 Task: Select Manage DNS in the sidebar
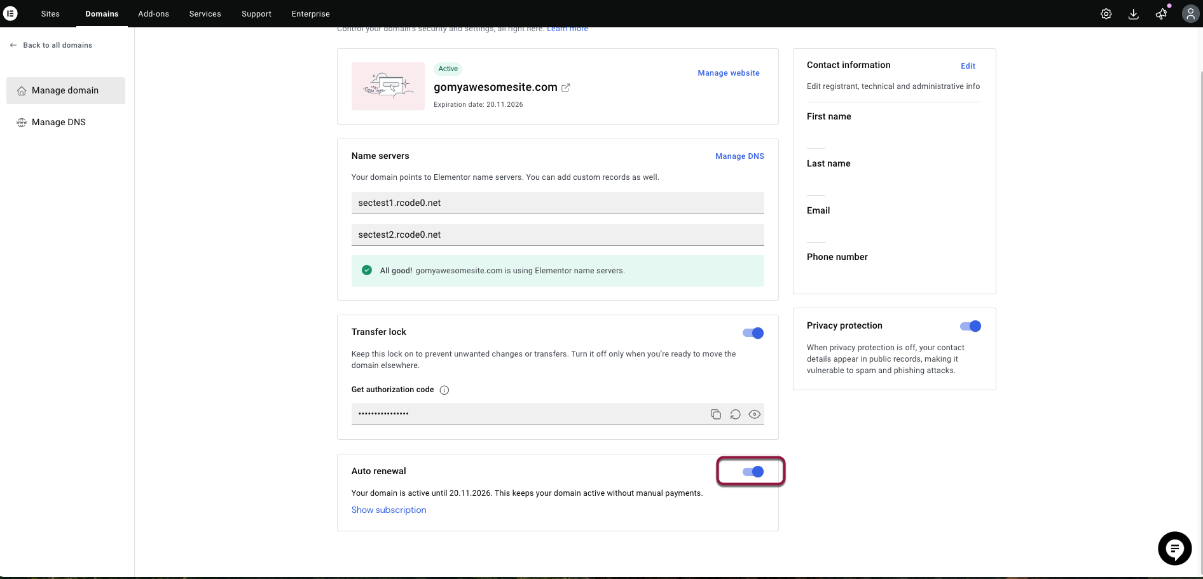pos(58,122)
